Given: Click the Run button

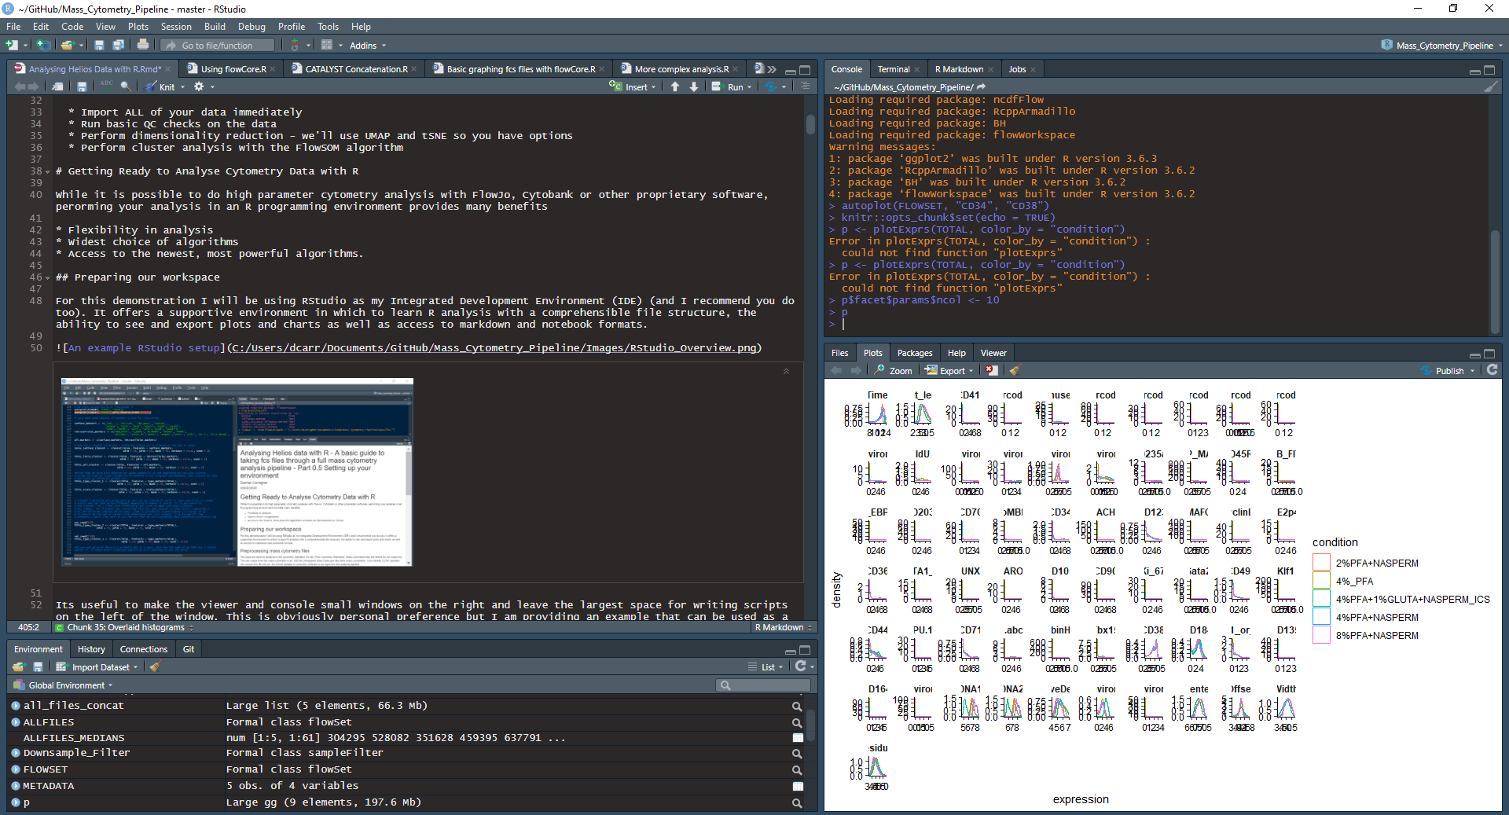Looking at the screenshot, I should tap(728, 86).
